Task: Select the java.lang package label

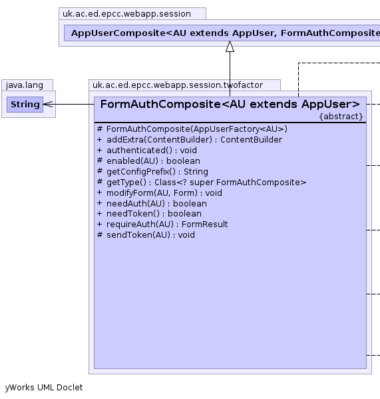Action: [x=25, y=85]
